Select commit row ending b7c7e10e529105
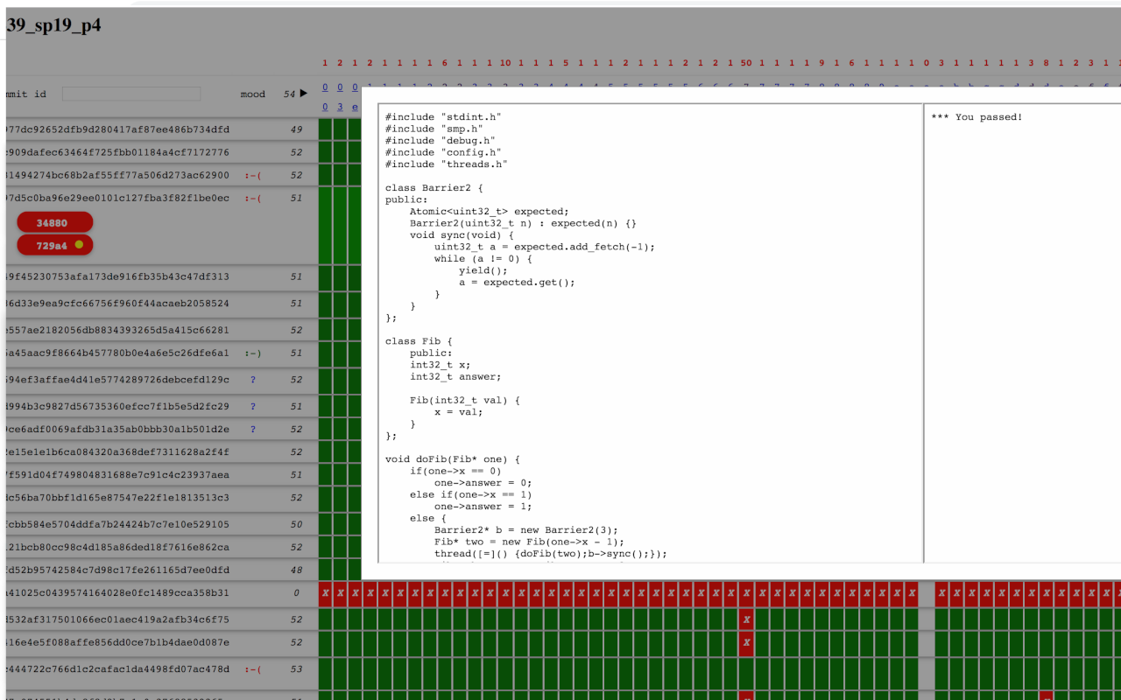The image size is (1121, 700). click(162, 525)
